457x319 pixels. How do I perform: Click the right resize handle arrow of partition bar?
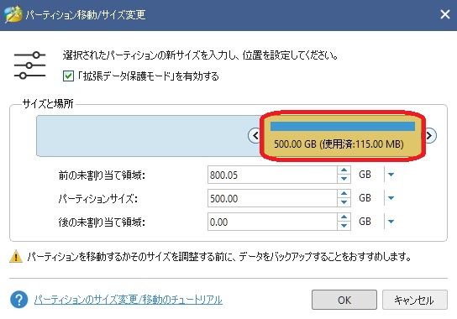[x=429, y=135]
